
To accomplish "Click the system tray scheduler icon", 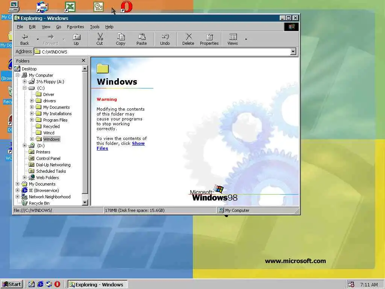I will click(351, 284).
